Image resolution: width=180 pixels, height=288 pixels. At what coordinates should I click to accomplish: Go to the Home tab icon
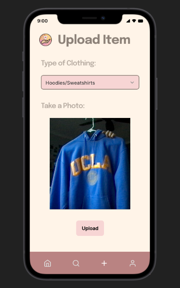tap(48, 263)
